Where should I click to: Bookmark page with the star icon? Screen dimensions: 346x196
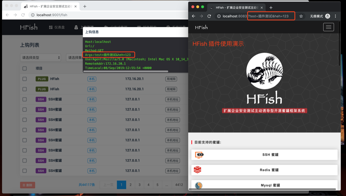pos(301,16)
